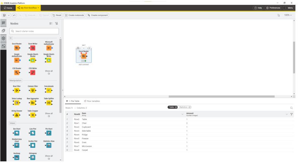The image size is (298, 163).
Task: Open the node filter settings icon
Action: [x=56, y=23]
